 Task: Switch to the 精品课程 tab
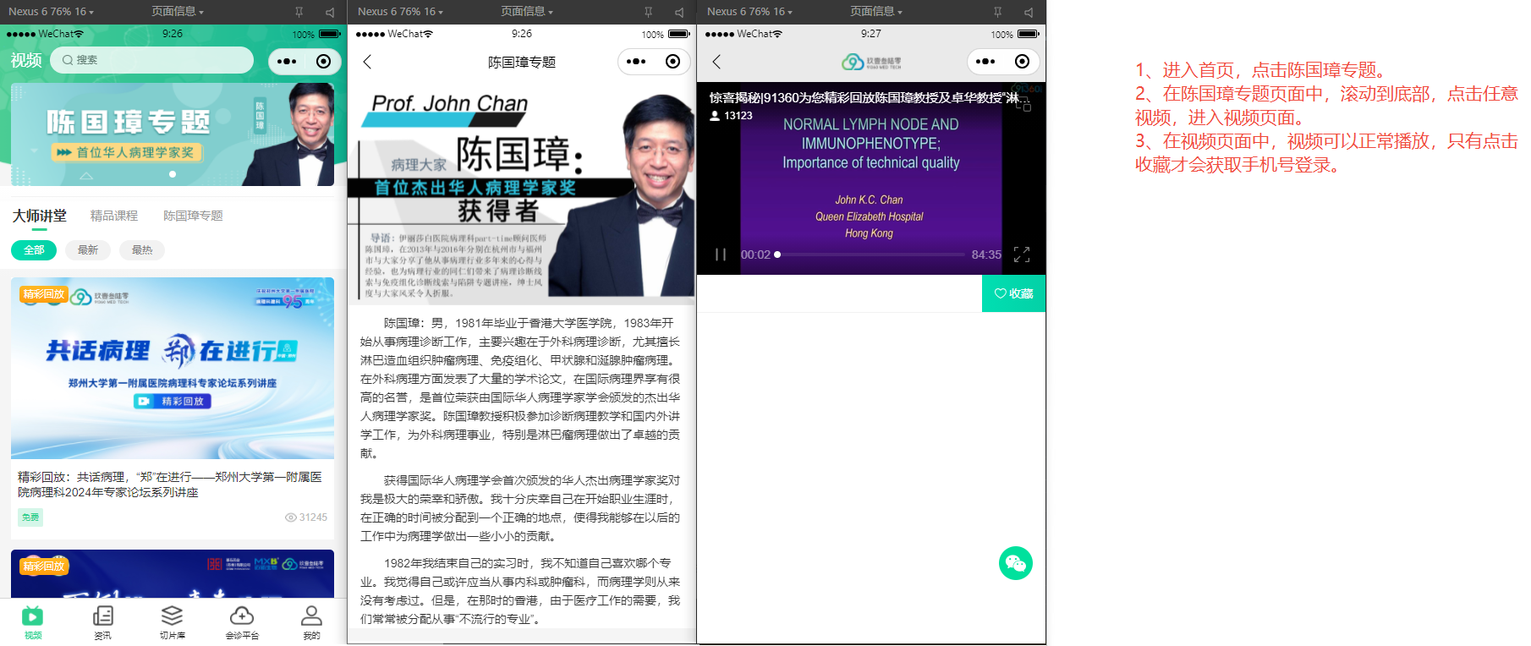tap(114, 216)
